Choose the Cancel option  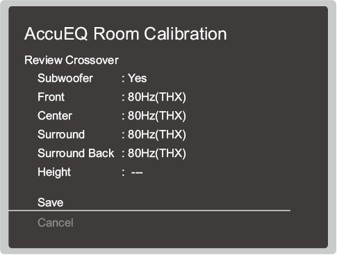(56, 222)
